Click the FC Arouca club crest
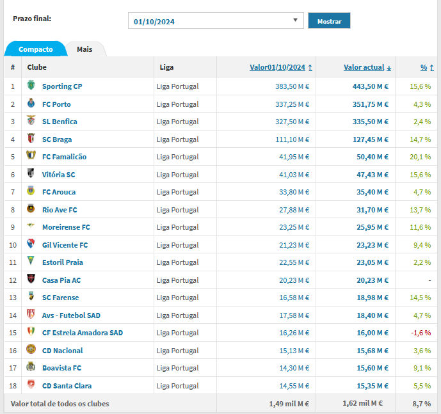This screenshot has height=414, width=441. point(31,191)
